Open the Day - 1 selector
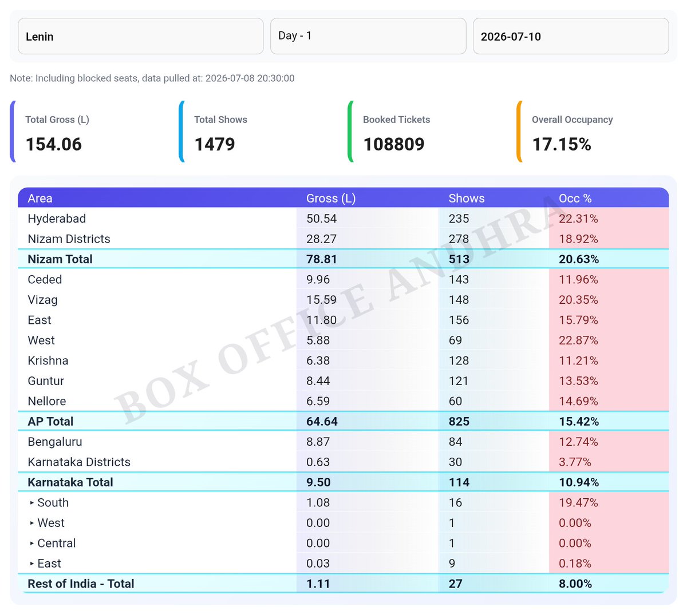 coord(368,36)
